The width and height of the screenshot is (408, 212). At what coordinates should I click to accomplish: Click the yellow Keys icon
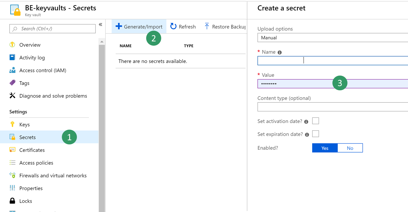[x=12, y=124]
